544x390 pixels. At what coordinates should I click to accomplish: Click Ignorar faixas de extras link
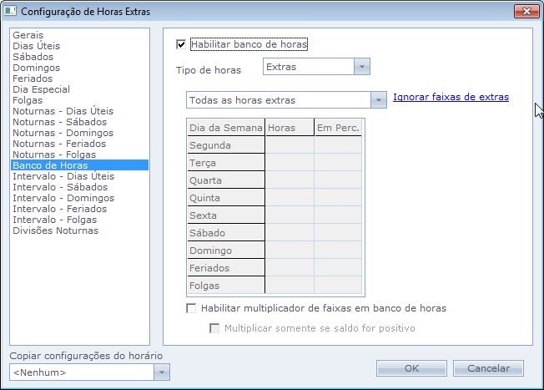(x=451, y=97)
